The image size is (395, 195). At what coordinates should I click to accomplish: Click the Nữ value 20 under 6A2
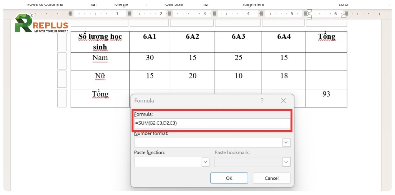[x=192, y=76]
